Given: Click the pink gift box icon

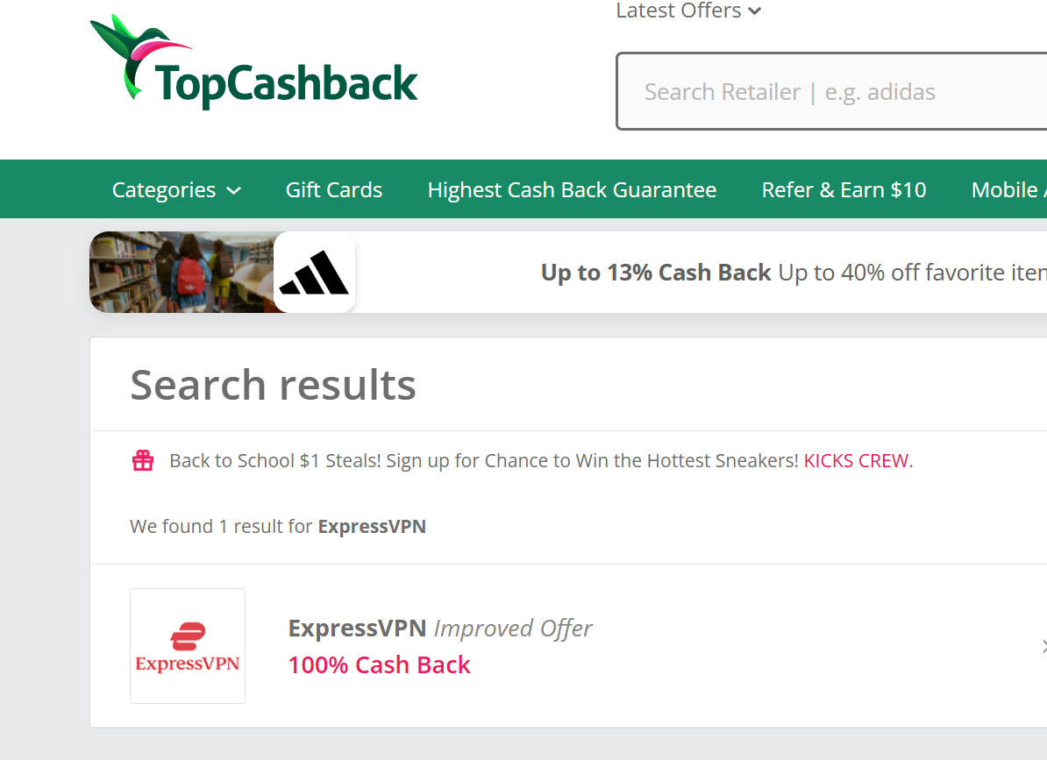Looking at the screenshot, I should 143,460.
